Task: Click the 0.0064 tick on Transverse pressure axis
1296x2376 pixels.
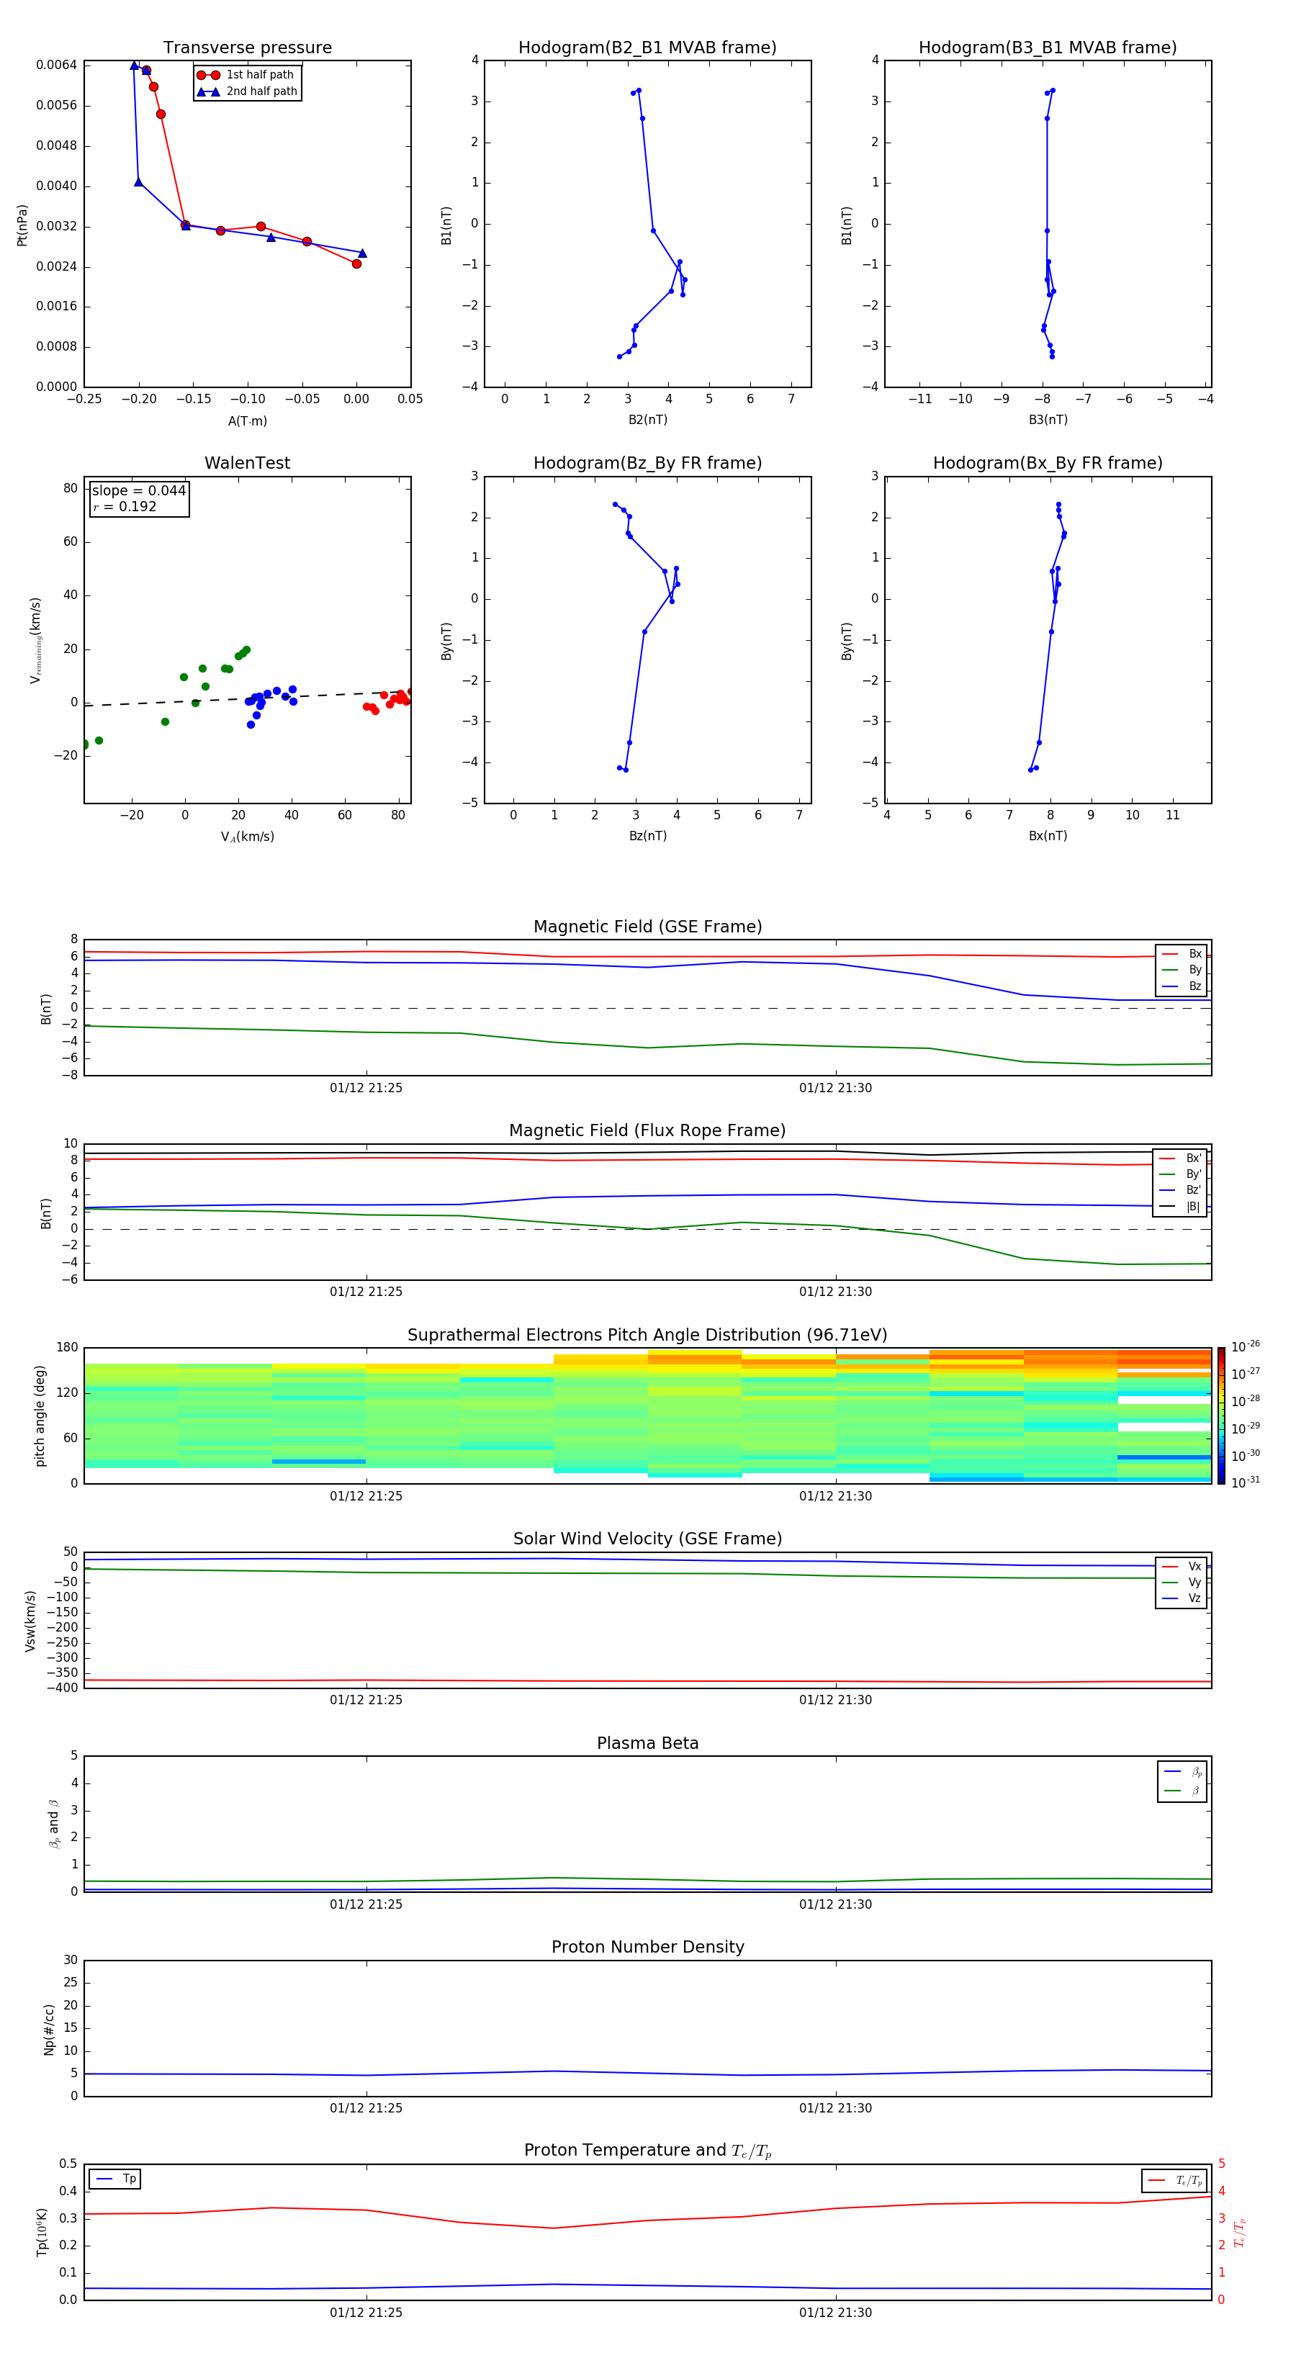Action: (x=56, y=65)
